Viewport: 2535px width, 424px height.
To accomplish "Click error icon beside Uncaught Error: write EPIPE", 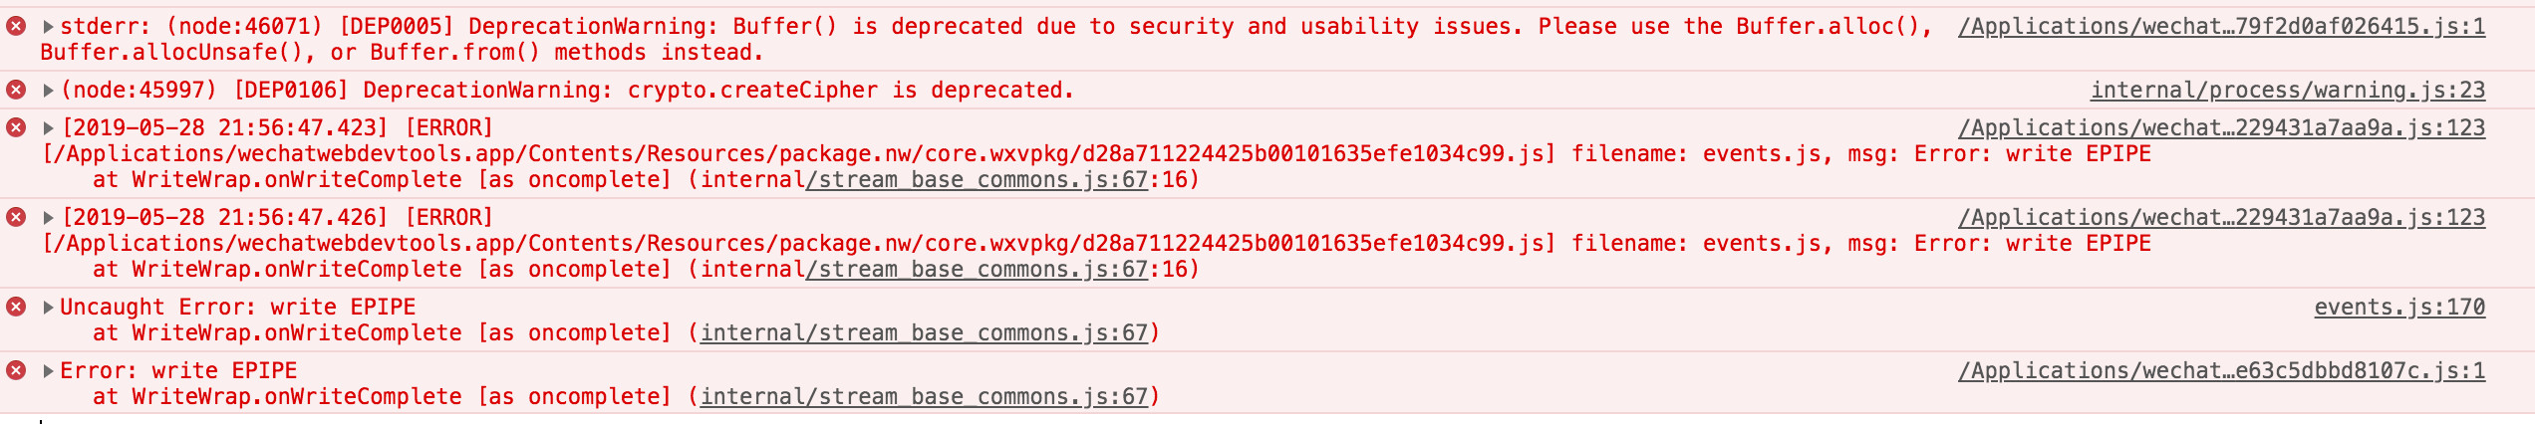I will (16, 307).
